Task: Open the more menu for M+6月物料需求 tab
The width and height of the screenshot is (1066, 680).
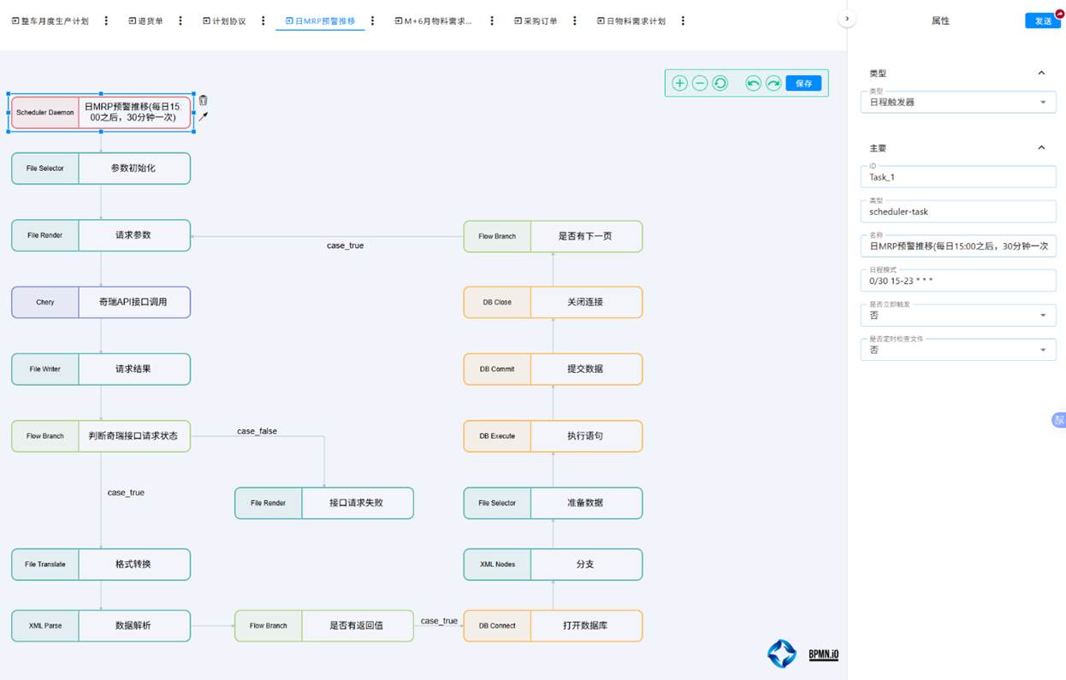Action: tap(492, 21)
